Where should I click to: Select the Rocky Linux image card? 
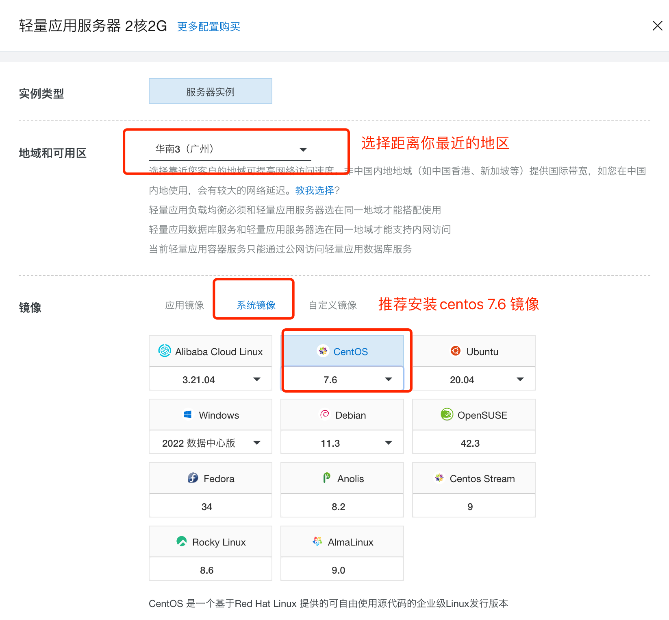click(211, 541)
